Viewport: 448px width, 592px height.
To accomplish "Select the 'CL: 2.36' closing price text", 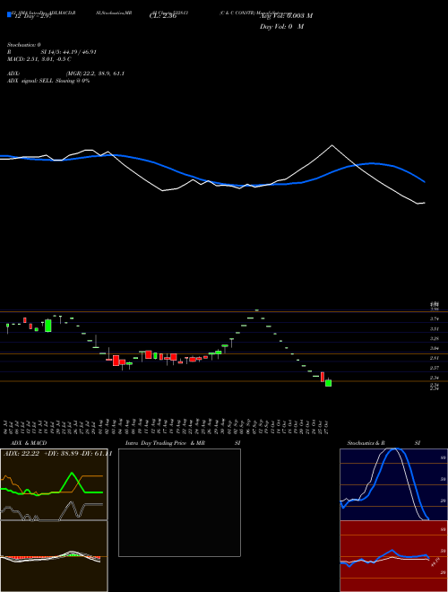I will [x=163, y=16].
